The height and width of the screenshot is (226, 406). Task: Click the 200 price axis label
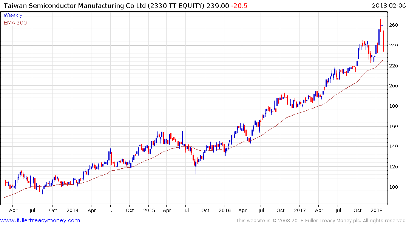[x=394, y=86]
